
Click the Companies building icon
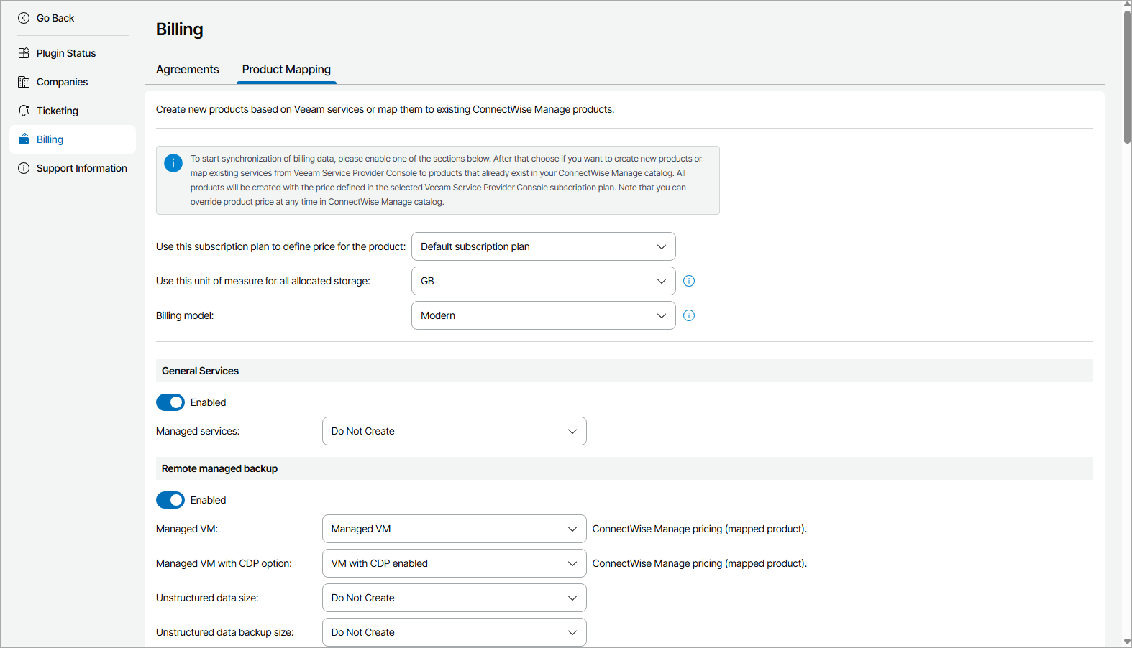click(x=24, y=82)
